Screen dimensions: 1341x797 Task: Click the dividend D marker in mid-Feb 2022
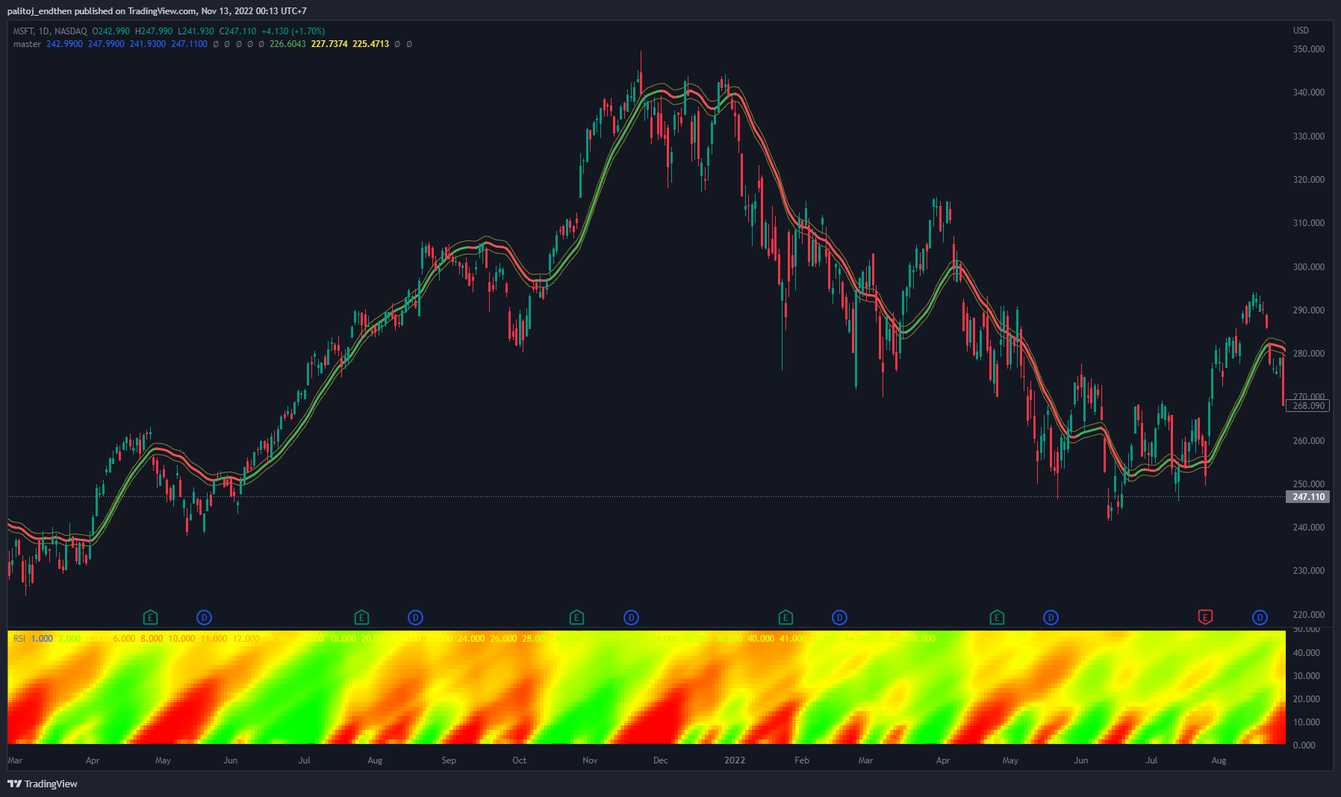(840, 617)
